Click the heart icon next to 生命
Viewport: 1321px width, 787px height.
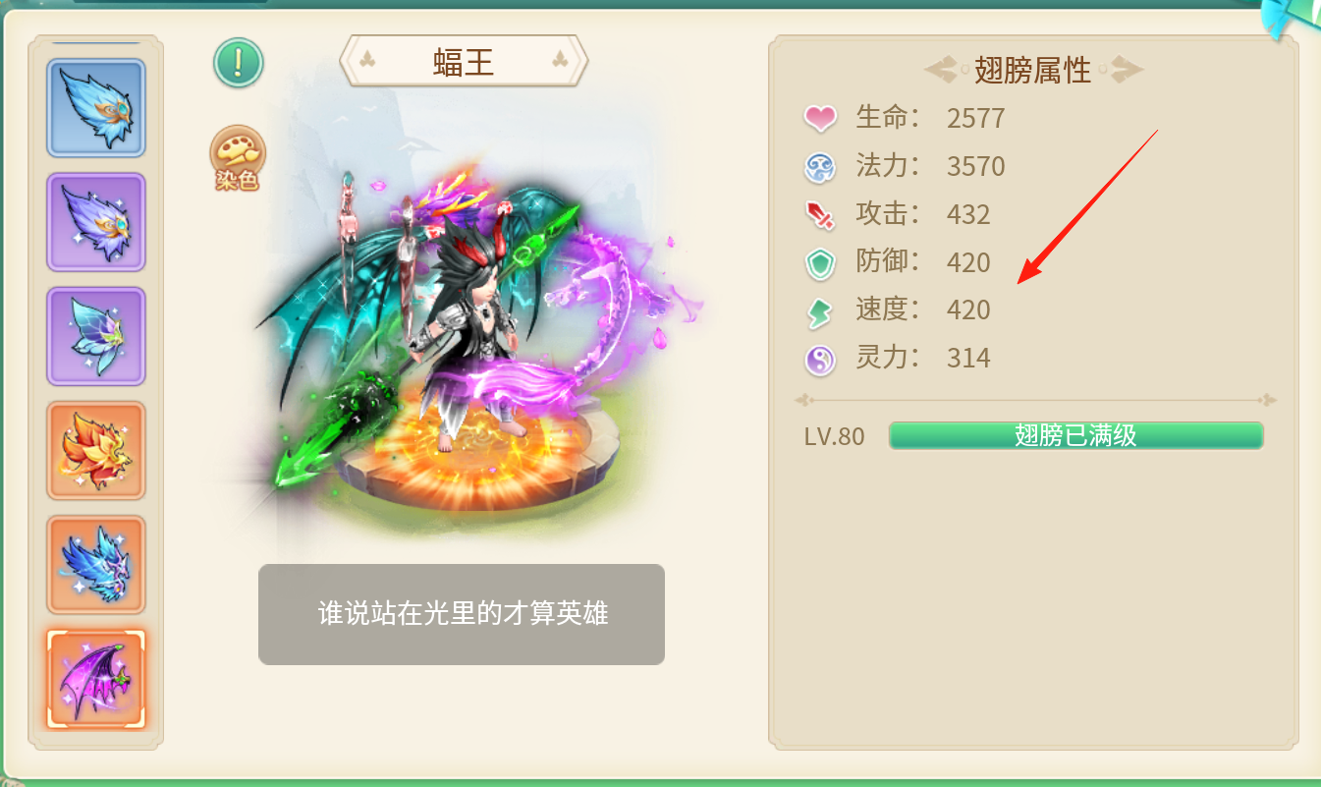pos(820,119)
